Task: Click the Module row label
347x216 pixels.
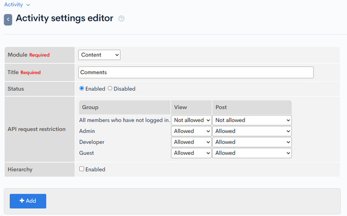Action: pyautogui.click(x=17, y=55)
